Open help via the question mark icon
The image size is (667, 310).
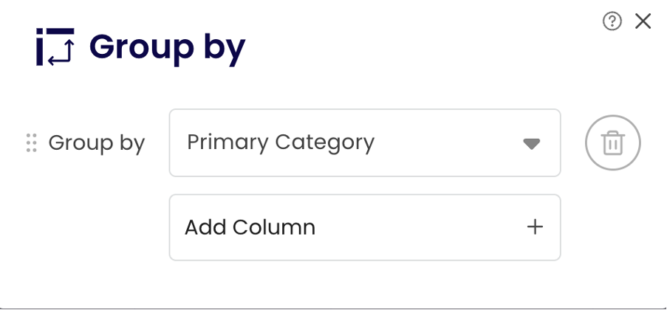(x=612, y=21)
